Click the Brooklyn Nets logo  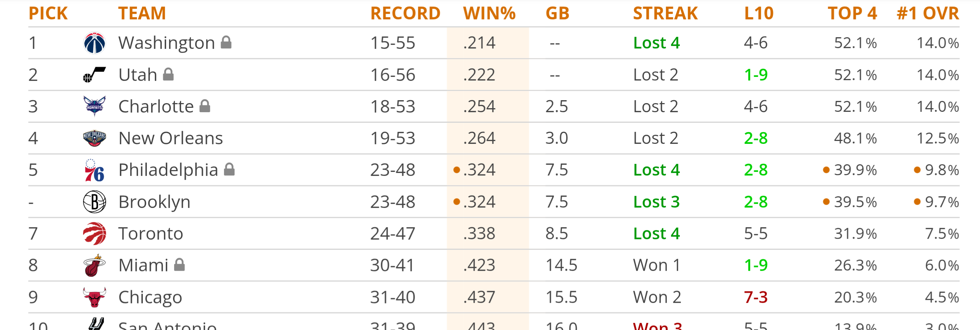tap(94, 202)
